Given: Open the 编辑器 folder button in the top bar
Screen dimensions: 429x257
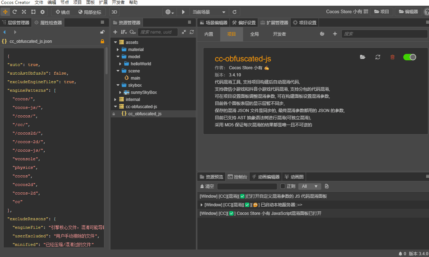Looking at the screenshot, I should pos(408,12).
